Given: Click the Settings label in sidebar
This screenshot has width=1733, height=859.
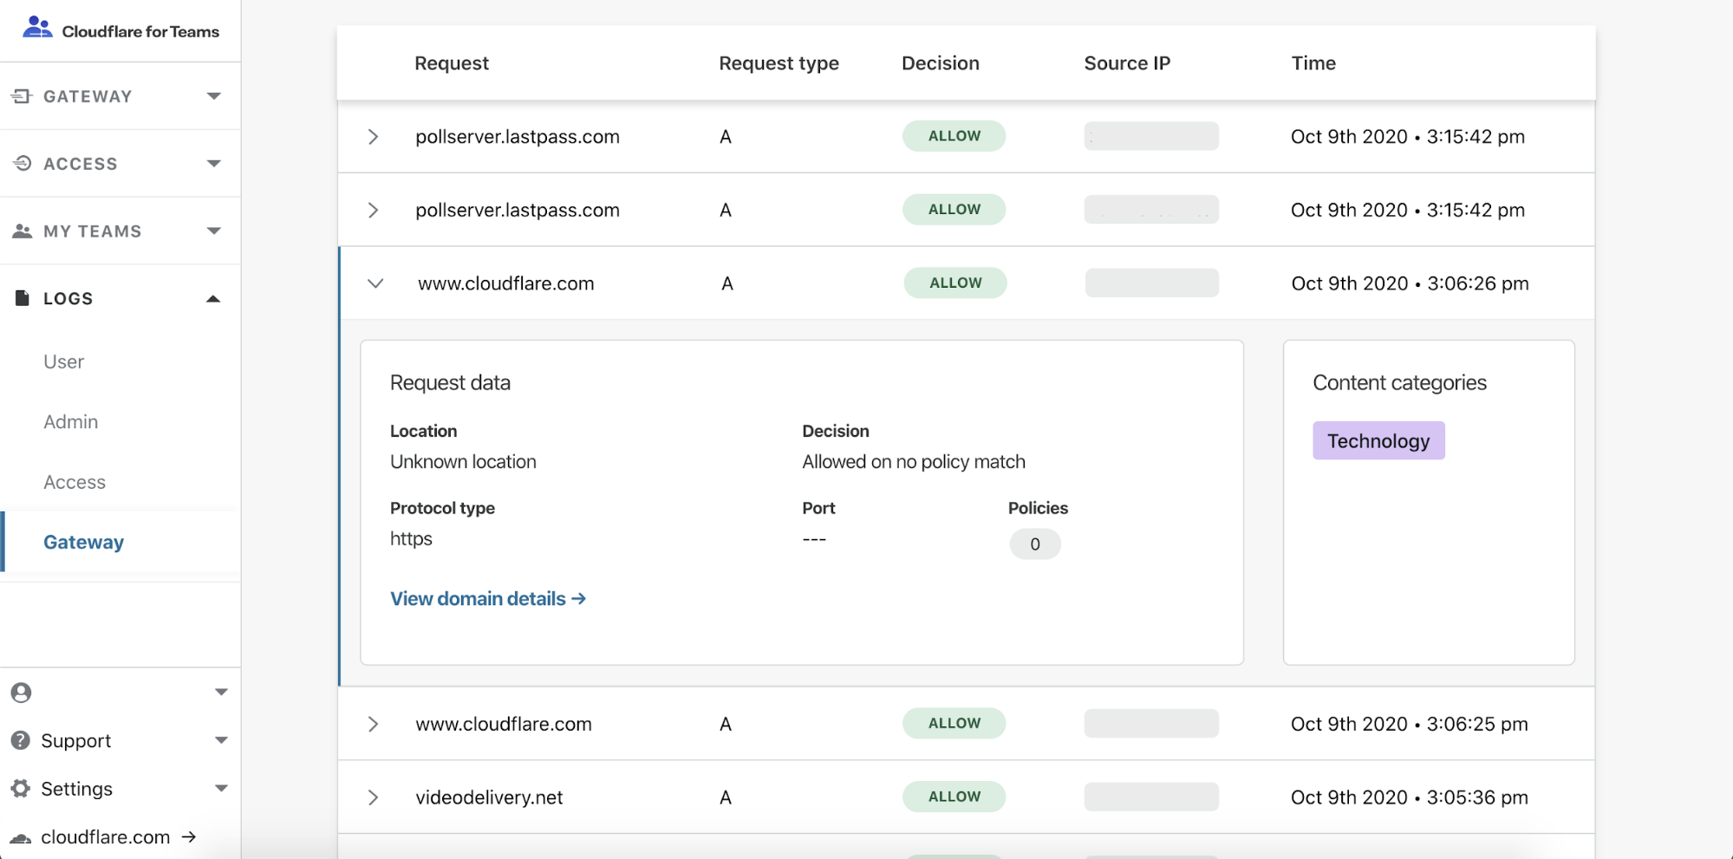Looking at the screenshot, I should click(x=77, y=789).
